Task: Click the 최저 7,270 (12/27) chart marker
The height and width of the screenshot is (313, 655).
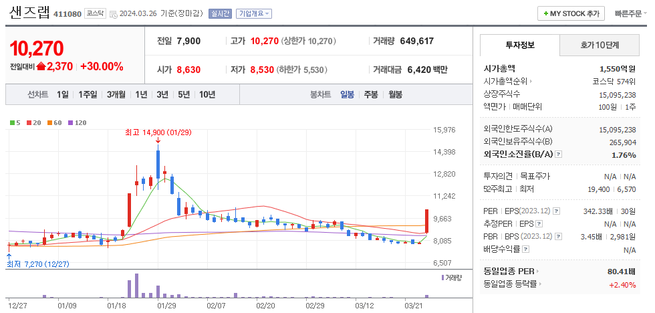Action: pos(38,264)
